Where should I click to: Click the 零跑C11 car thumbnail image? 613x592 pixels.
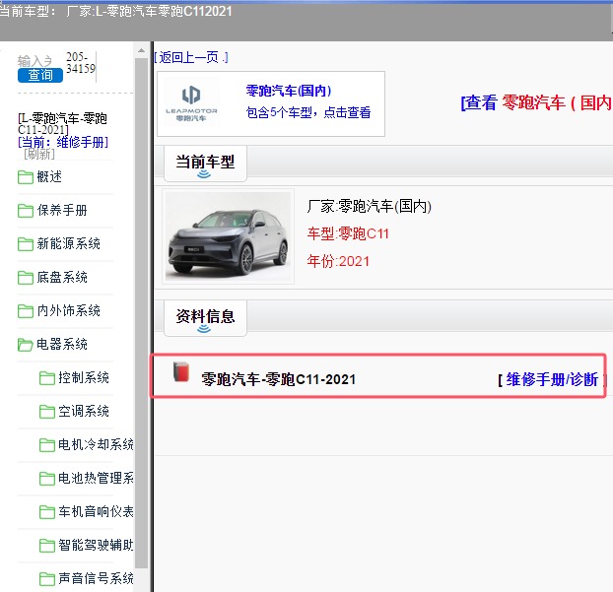(229, 236)
